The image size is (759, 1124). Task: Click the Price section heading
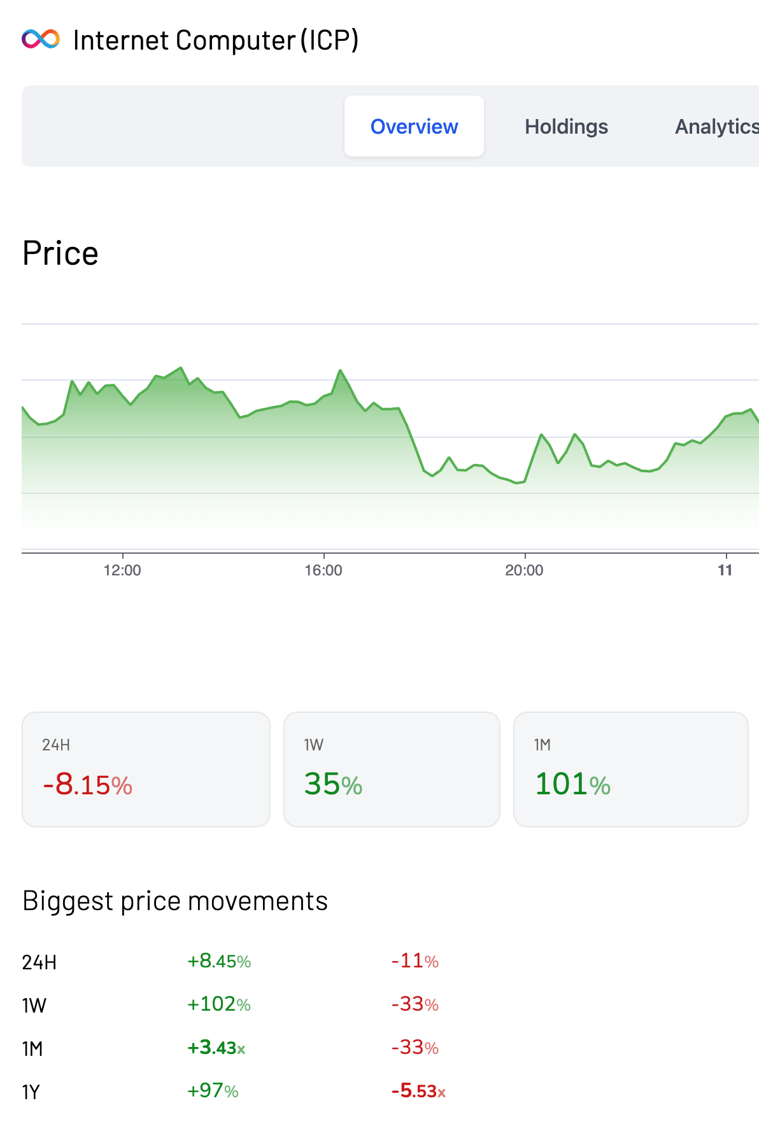(60, 253)
